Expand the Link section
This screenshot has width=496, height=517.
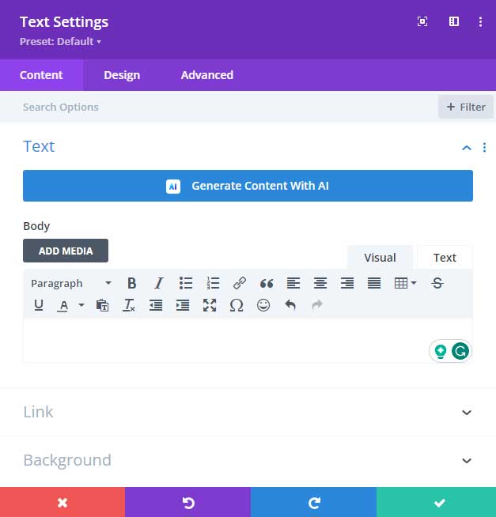tap(248, 412)
